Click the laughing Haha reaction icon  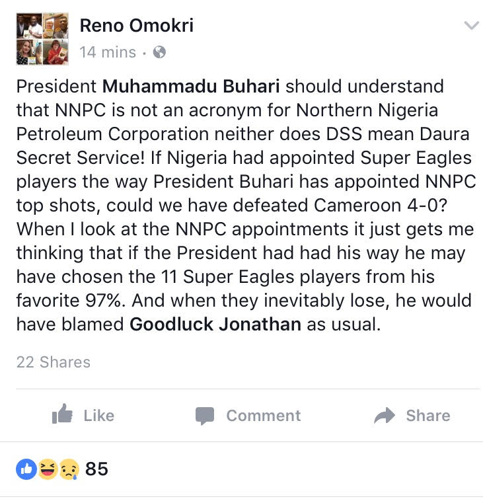(48, 469)
